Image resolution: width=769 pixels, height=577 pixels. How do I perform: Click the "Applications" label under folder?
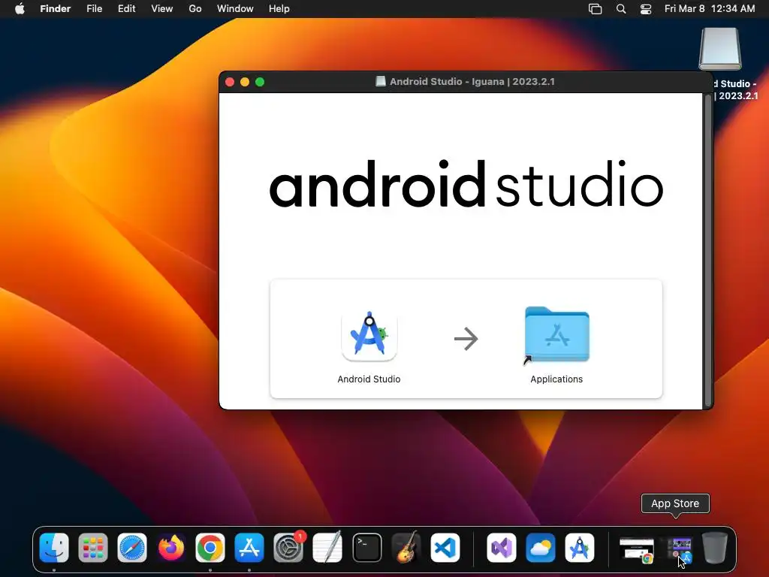tap(556, 379)
